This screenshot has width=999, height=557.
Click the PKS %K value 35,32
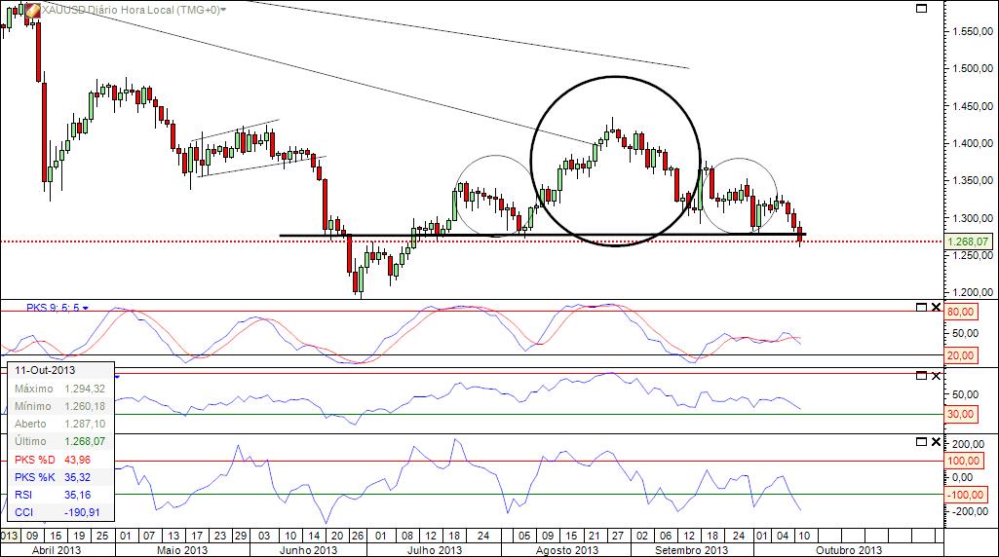pyautogui.click(x=78, y=477)
